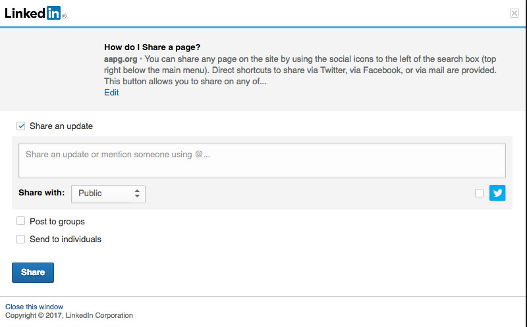
Task: Click the LinkedIn logo
Action: (x=33, y=13)
